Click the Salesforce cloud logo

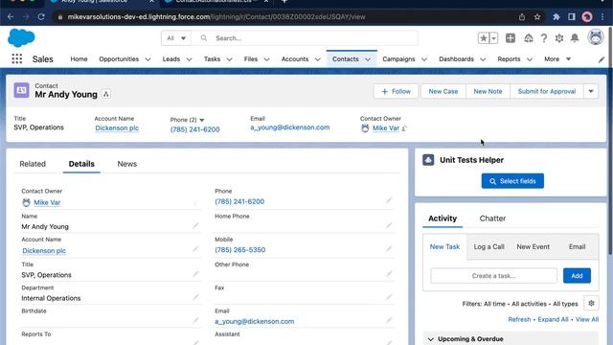21,38
